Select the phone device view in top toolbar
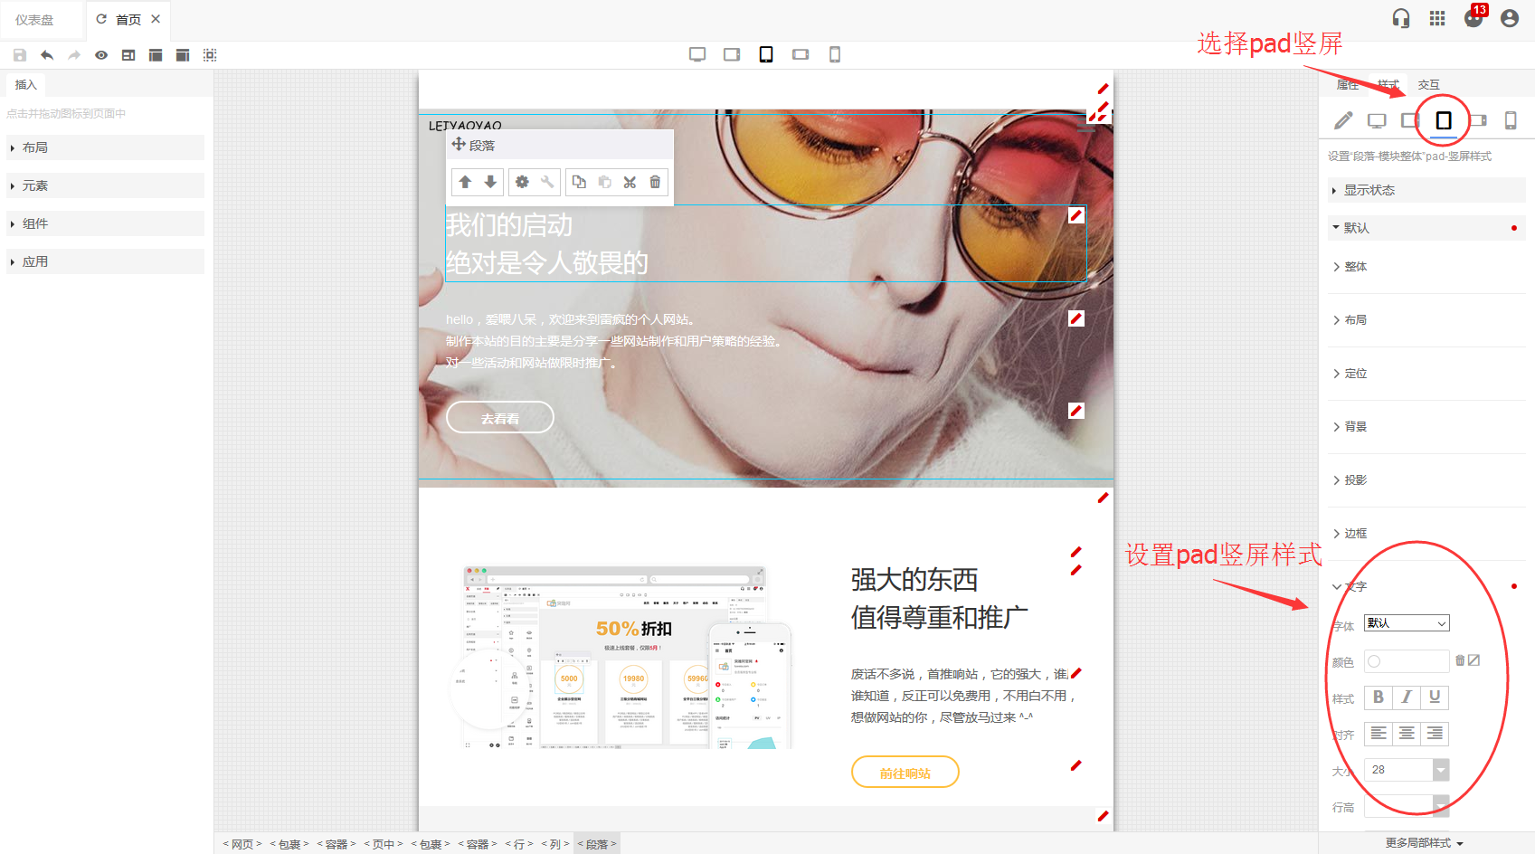This screenshot has width=1535, height=854. pyautogui.click(x=834, y=54)
